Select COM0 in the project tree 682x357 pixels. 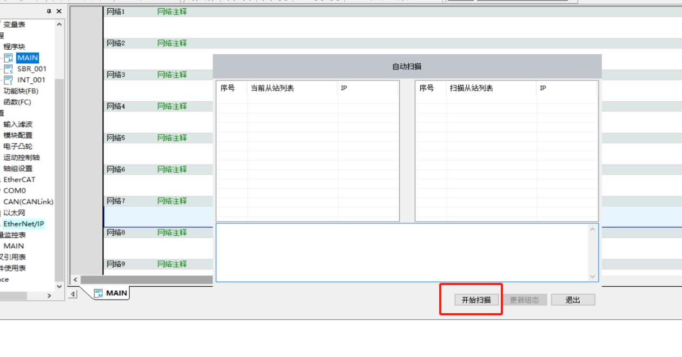point(15,190)
